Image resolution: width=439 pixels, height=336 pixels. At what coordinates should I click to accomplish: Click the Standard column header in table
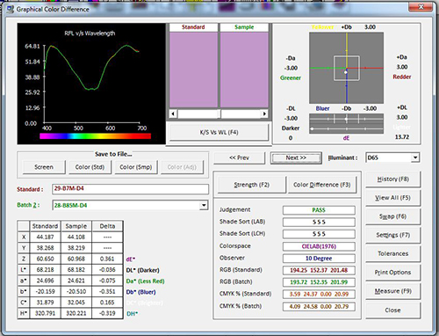tap(45, 226)
